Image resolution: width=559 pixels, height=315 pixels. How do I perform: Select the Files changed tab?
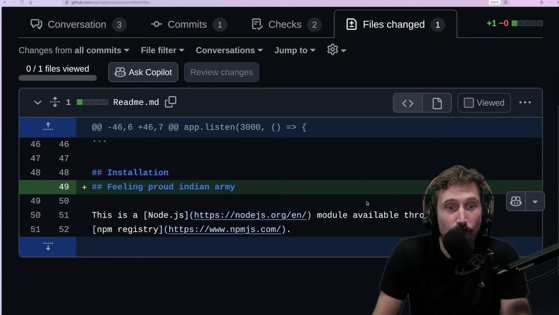click(x=395, y=24)
